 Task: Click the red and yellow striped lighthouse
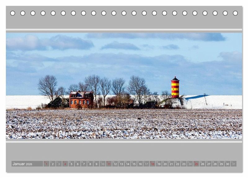tap(175, 87)
